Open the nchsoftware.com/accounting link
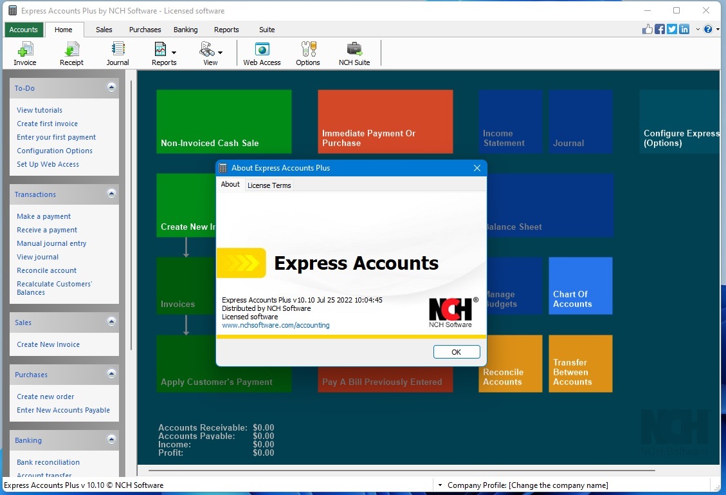 (x=276, y=325)
